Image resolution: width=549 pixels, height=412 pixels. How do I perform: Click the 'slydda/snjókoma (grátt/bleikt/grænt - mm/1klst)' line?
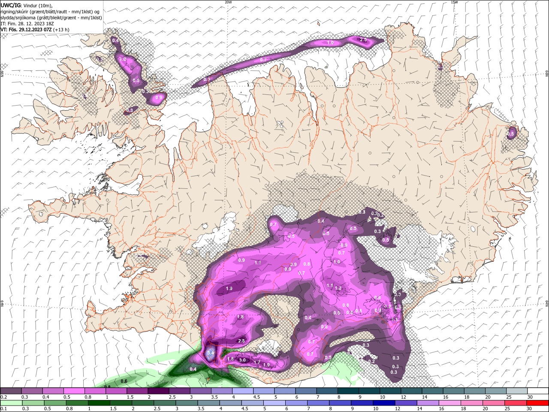point(51,18)
